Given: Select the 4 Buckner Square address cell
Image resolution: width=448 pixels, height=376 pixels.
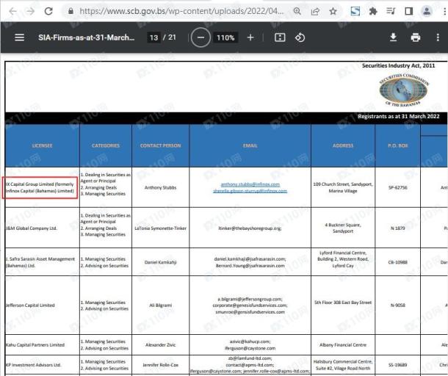Looking at the screenshot, I should coord(343,228).
